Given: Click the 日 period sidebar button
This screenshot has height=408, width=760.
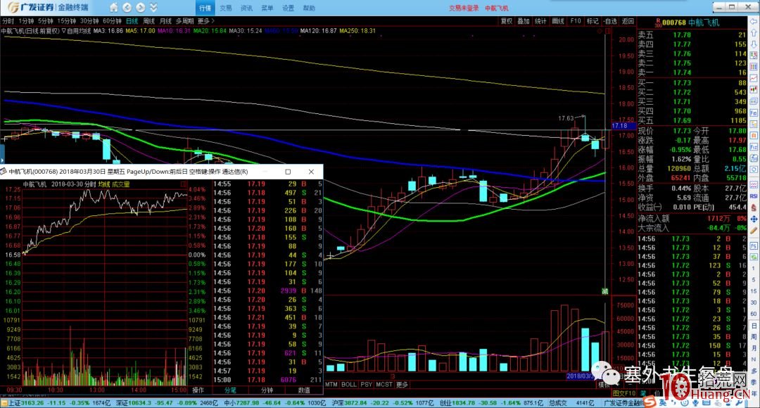Looking at the screenshot, I should 754,326.
